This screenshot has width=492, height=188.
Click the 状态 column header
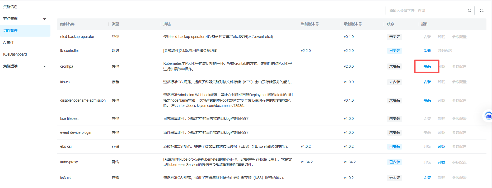point(391,24)
